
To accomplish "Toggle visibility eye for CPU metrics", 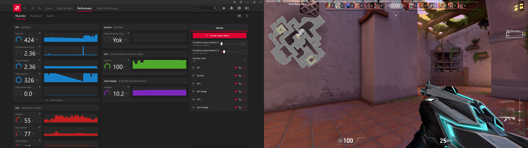I will point(236,99).
